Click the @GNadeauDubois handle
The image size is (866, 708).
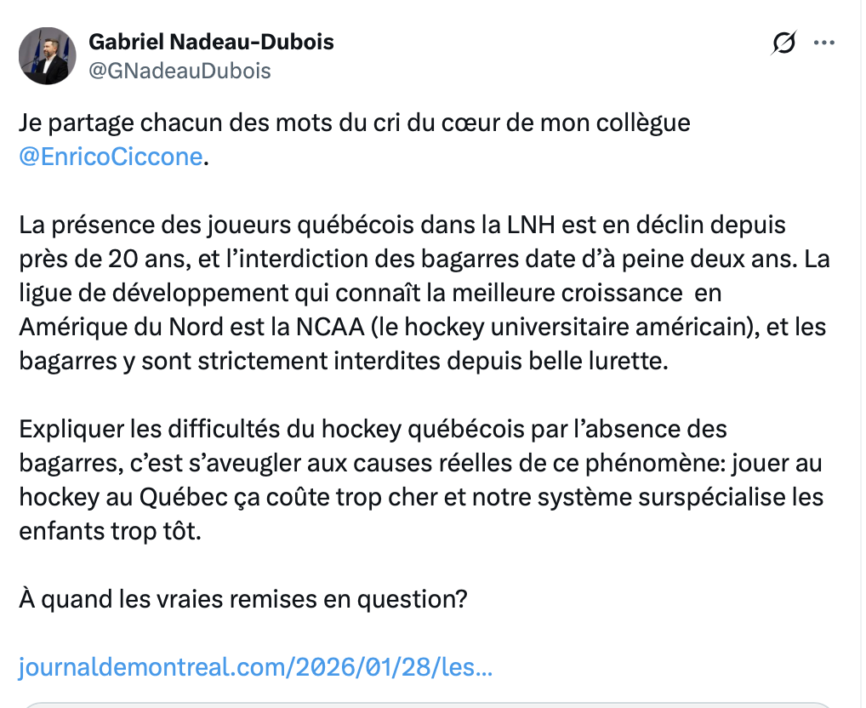click(x=179, y=71)
